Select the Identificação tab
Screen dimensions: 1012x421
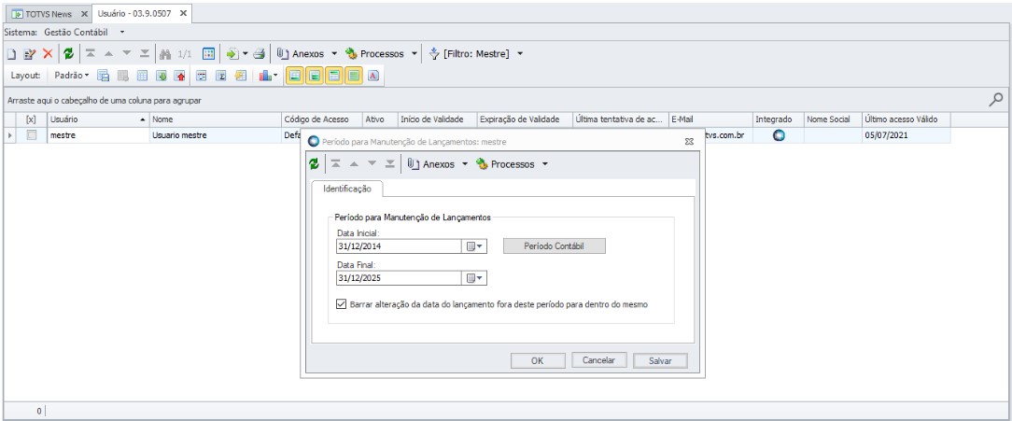click(347, 189)
